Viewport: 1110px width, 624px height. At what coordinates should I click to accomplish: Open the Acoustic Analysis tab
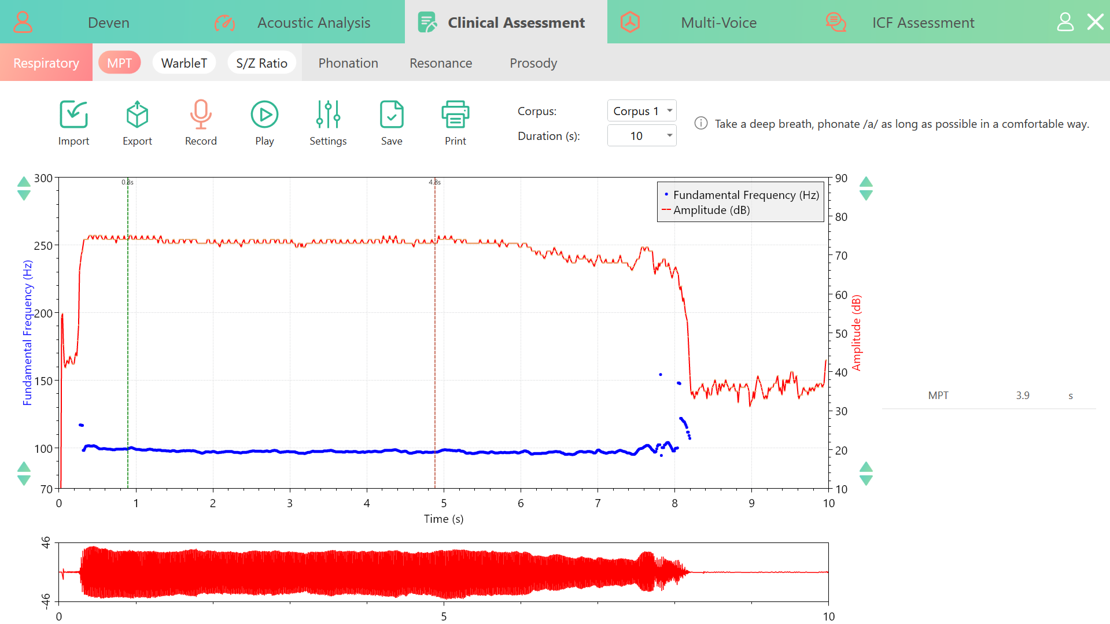pos(314,22)
